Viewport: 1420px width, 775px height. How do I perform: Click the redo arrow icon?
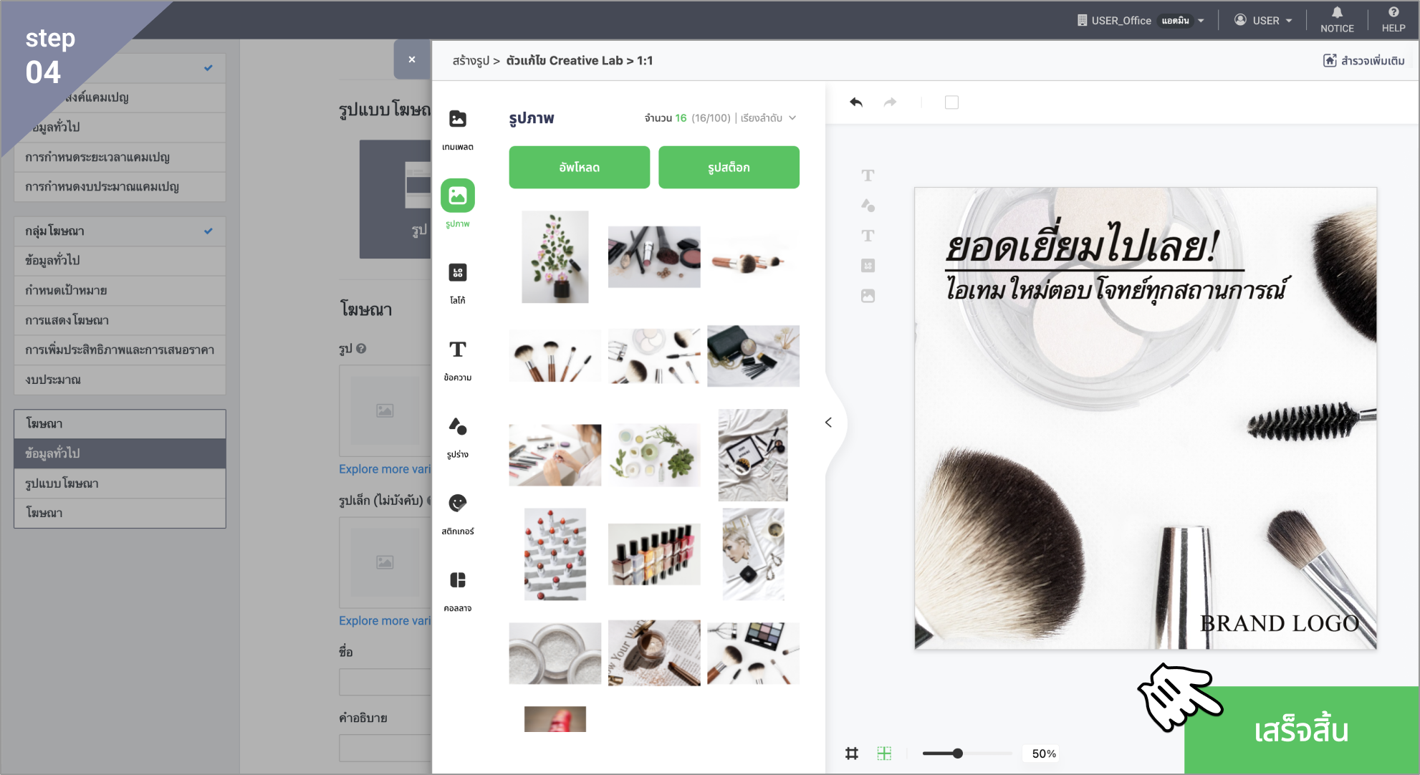(890, 102)
